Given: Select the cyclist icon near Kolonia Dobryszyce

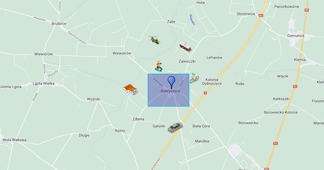Looking at the screenshot, I should [194, 78].
